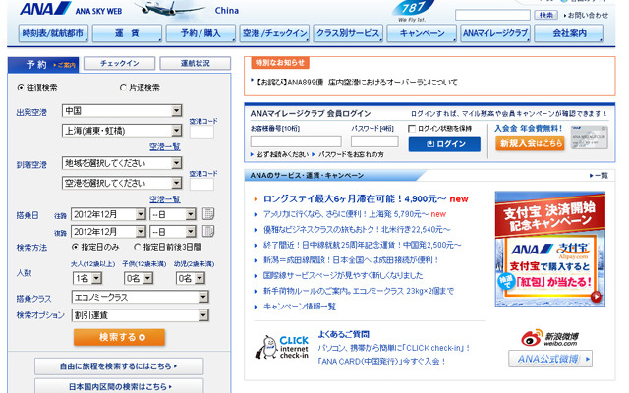Click the Boeing 787 logo badge
Screen dimensions: 629x393
click(x=414, y=10)
